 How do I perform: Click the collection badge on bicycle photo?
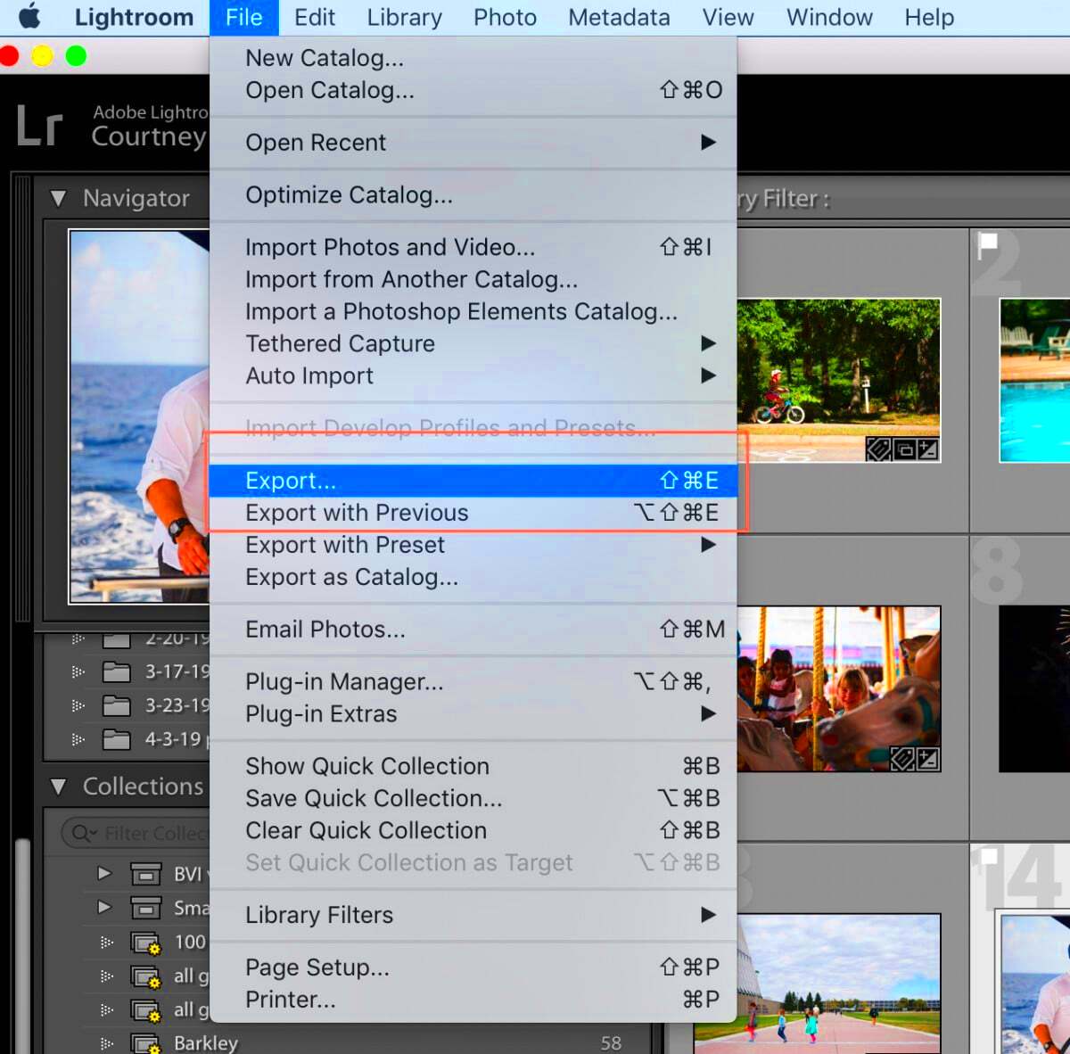903,449
